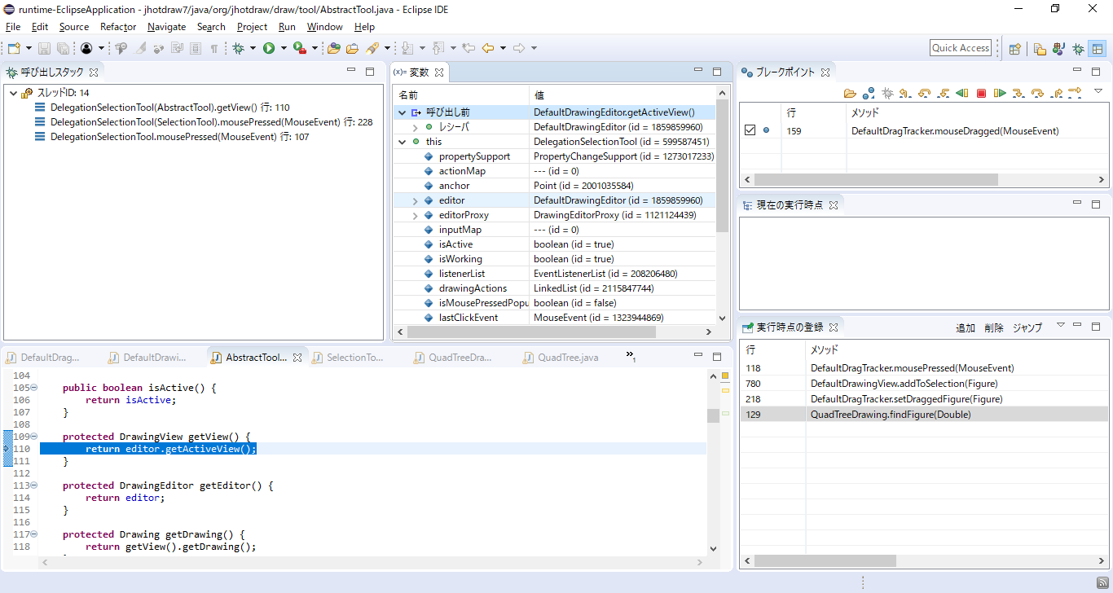Close the AbstractTool... editor tab
Image resolution: width=1113 pixels, height=593 pixels.
point(297,358)
